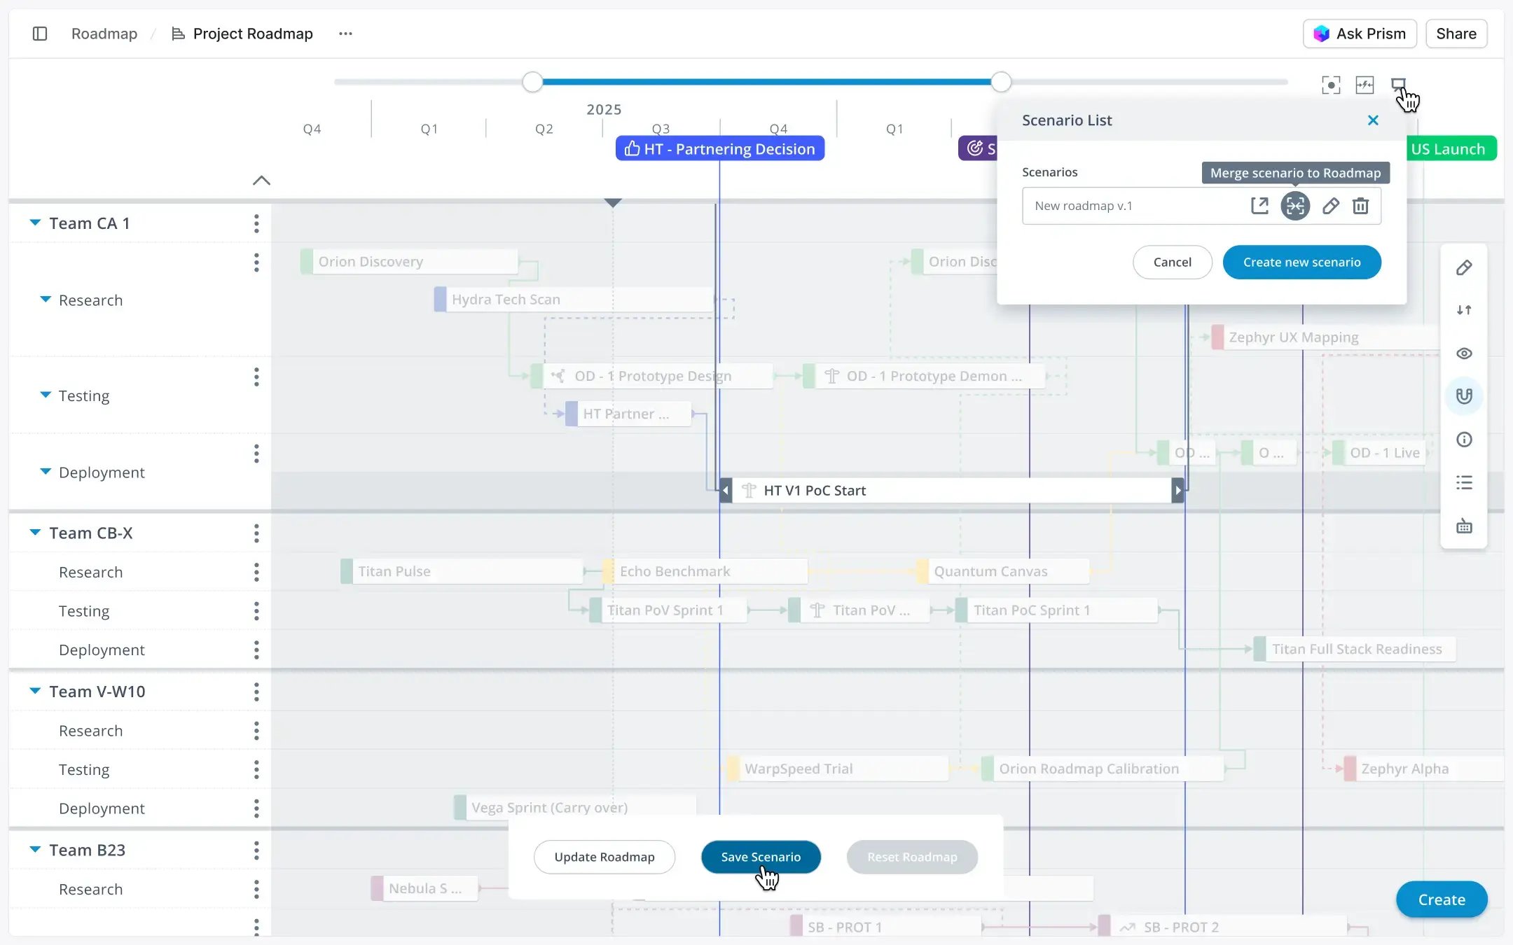1513x945 pixels.
Task: Delete the 'New roadmap v.1' scenario
Action: tap(1361, 206)
